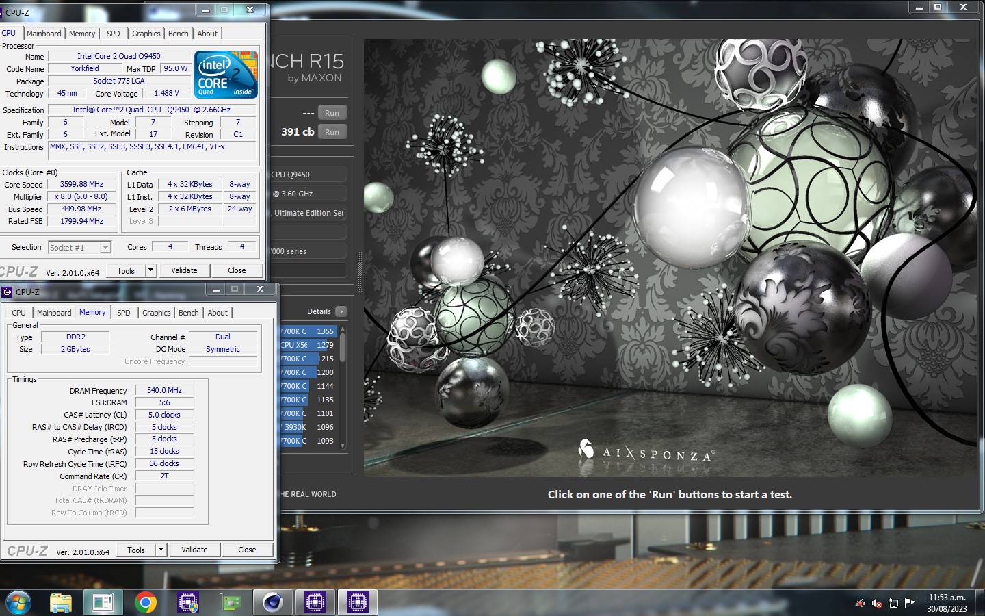
Task: Click the CPU Q9450 field in Cinebench
Action: pyautogui.click(x=309, y=175)
